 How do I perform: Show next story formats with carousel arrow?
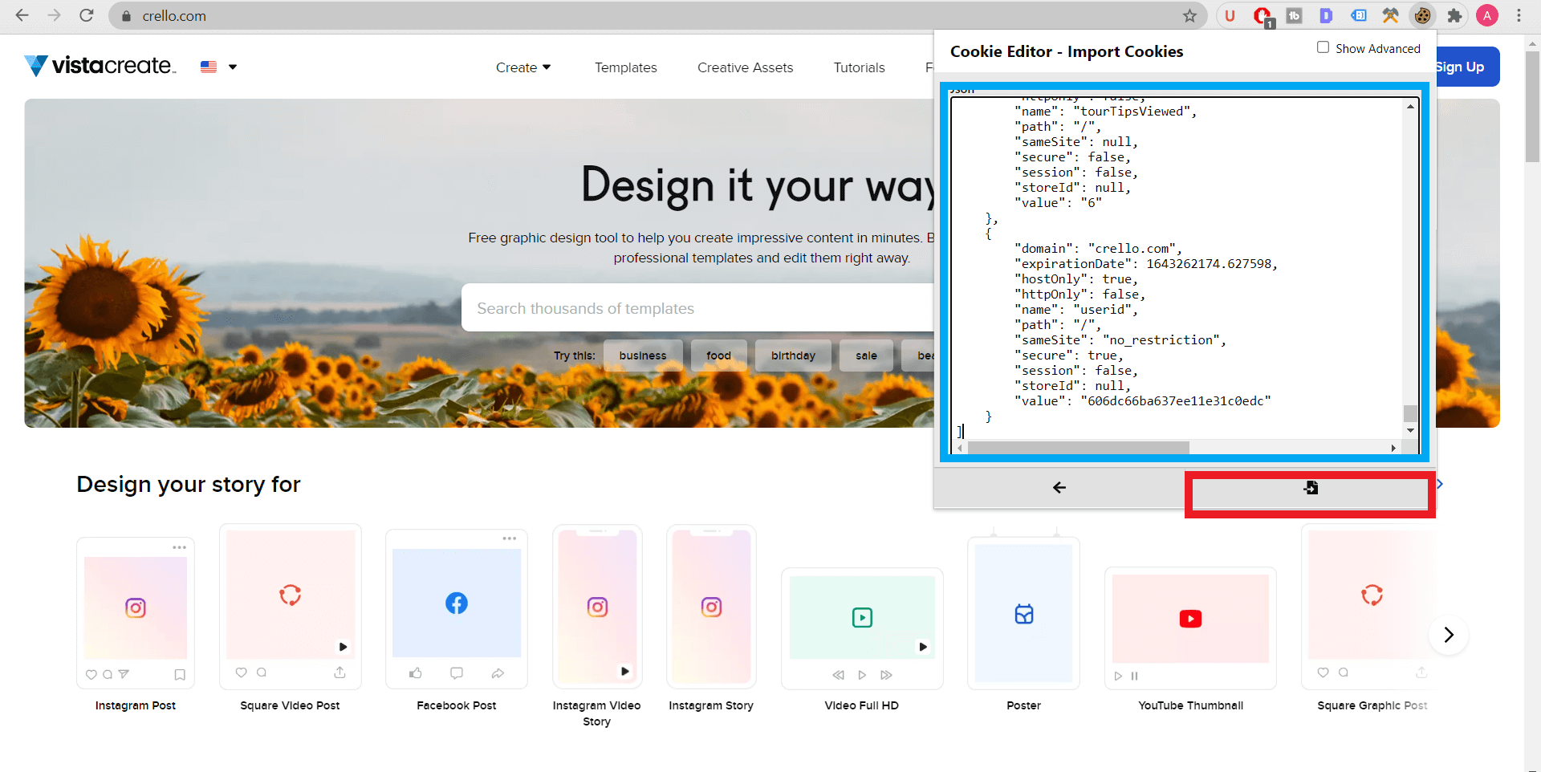click(x=1449, y=635)
